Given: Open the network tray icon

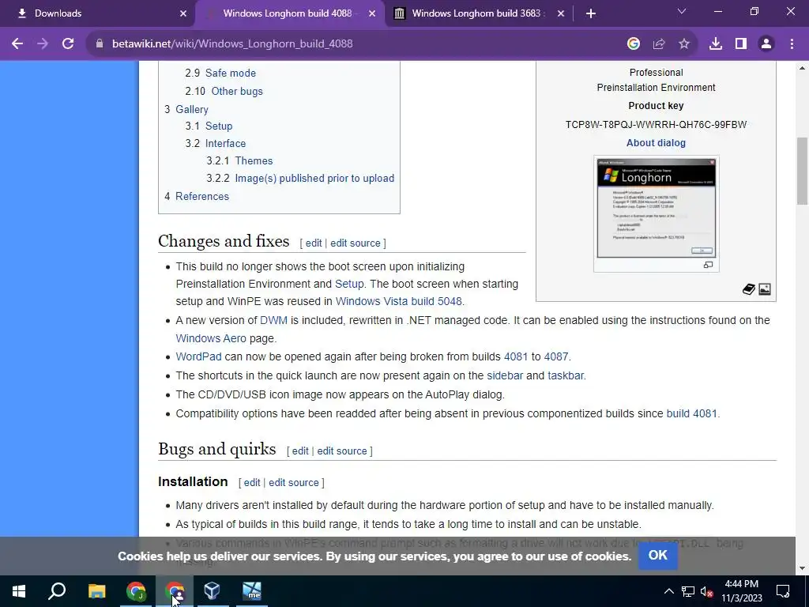Looking at the screenshot, I should 688,591.
